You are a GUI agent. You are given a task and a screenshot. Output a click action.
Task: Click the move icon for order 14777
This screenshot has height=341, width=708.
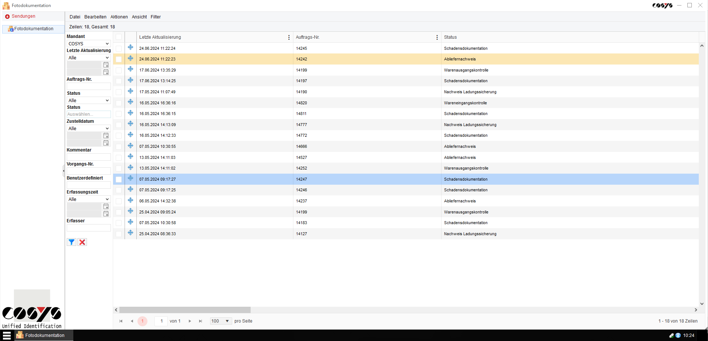click(x=130, y=123)
